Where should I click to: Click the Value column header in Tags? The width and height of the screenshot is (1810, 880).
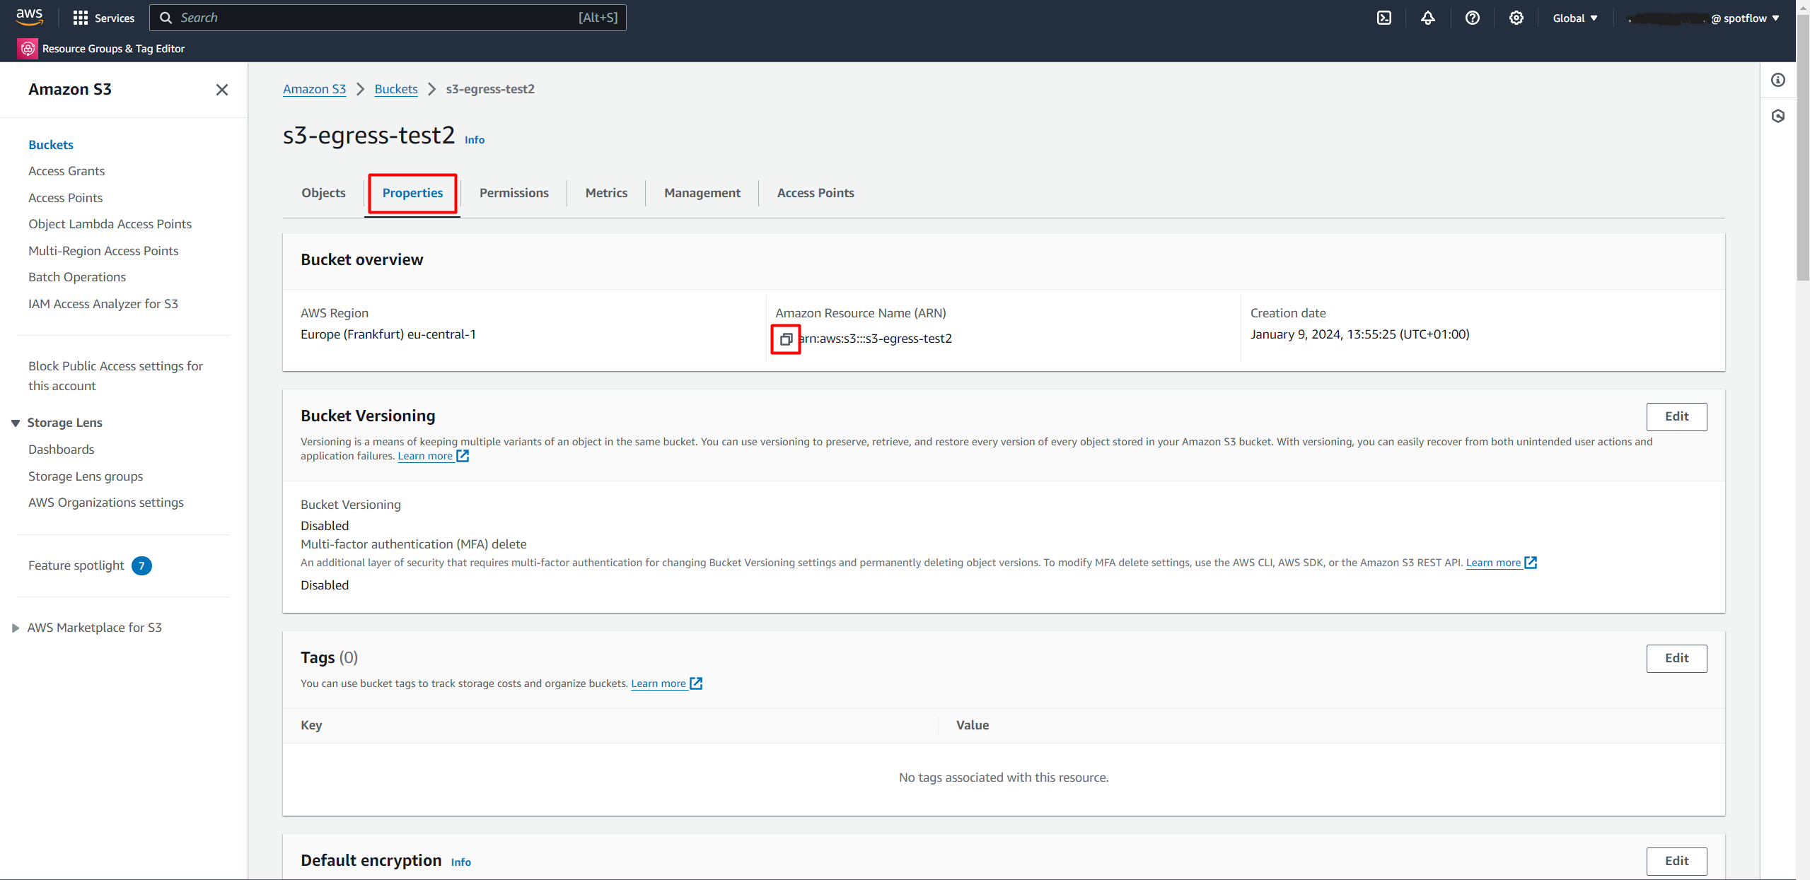[x=972, y=725]
